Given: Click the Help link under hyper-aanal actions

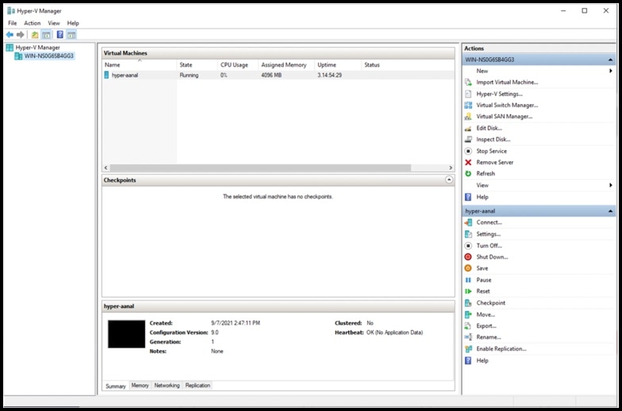Looking at the screenshot, I should tap(482, 360).
